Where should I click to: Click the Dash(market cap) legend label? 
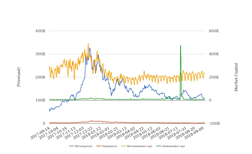tap(173, 146)
